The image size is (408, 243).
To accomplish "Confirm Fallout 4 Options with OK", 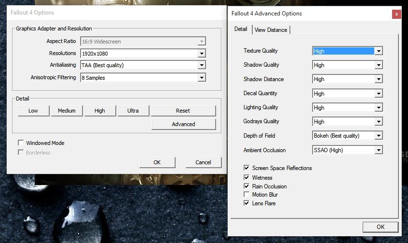I will 157,162.
